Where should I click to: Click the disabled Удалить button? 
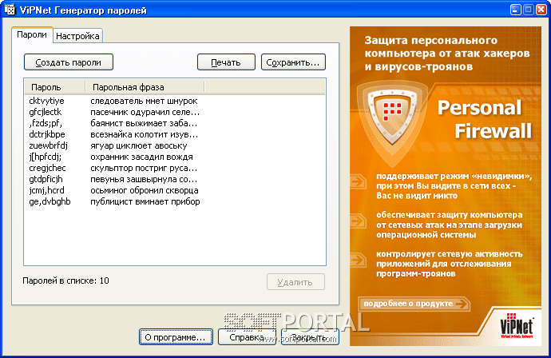click(295, 282)
